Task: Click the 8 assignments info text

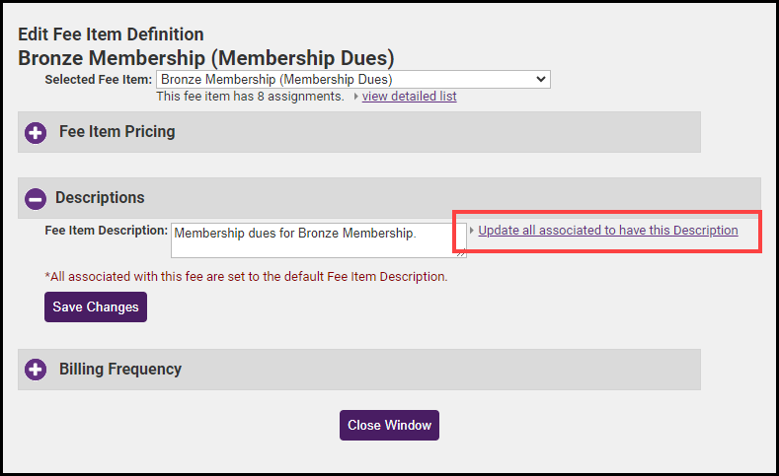Action: coord(250,97)
